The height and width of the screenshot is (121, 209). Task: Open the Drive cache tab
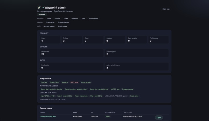pyautogui.click(x=50, y=22)
